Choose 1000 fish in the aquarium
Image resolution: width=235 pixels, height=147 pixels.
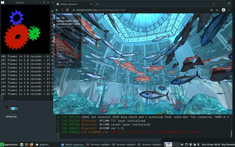point(59,39)
